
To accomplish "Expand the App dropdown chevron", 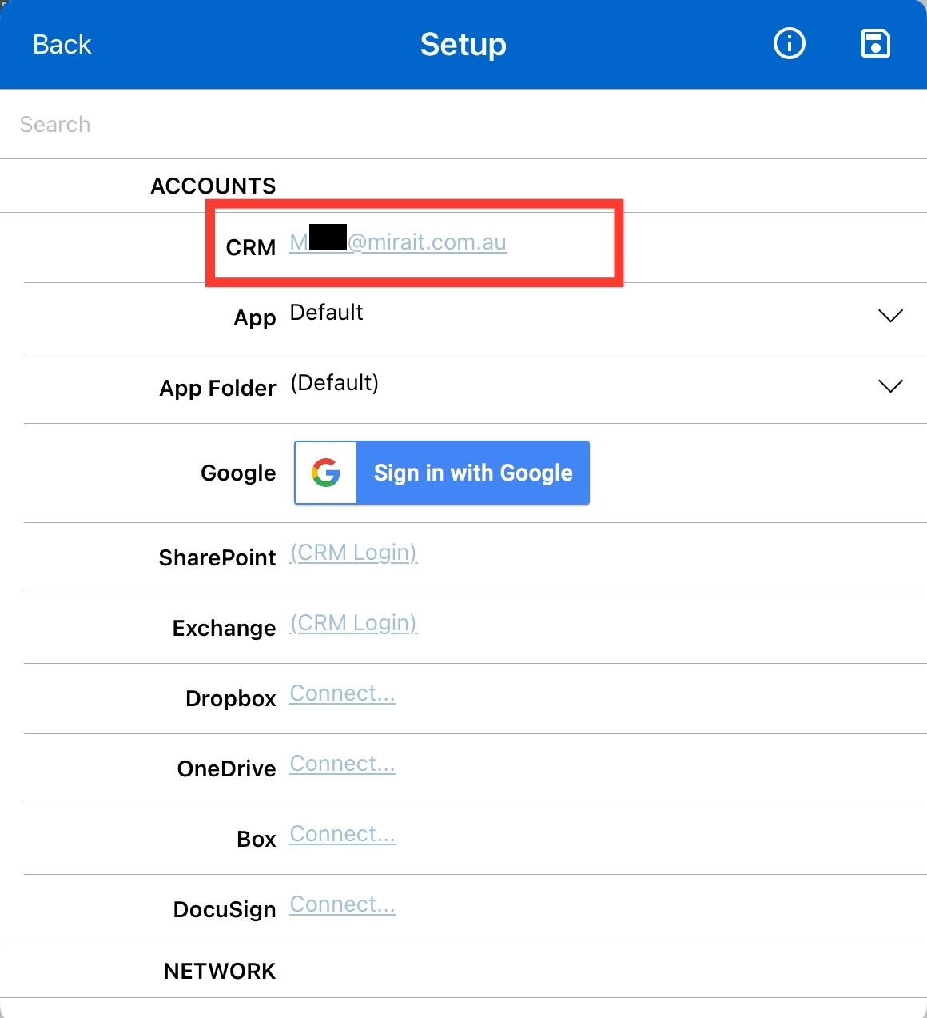I will (x=890, y=316).
